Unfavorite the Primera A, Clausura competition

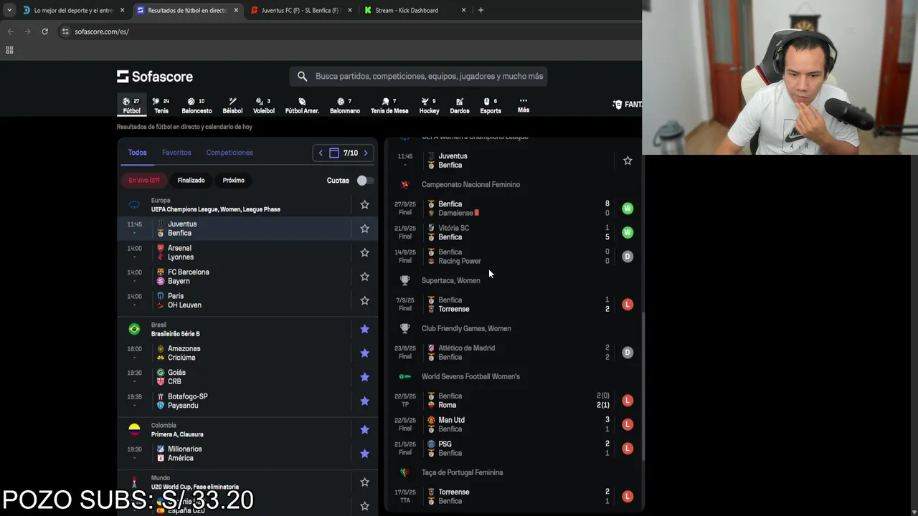(x=364, y=430)
